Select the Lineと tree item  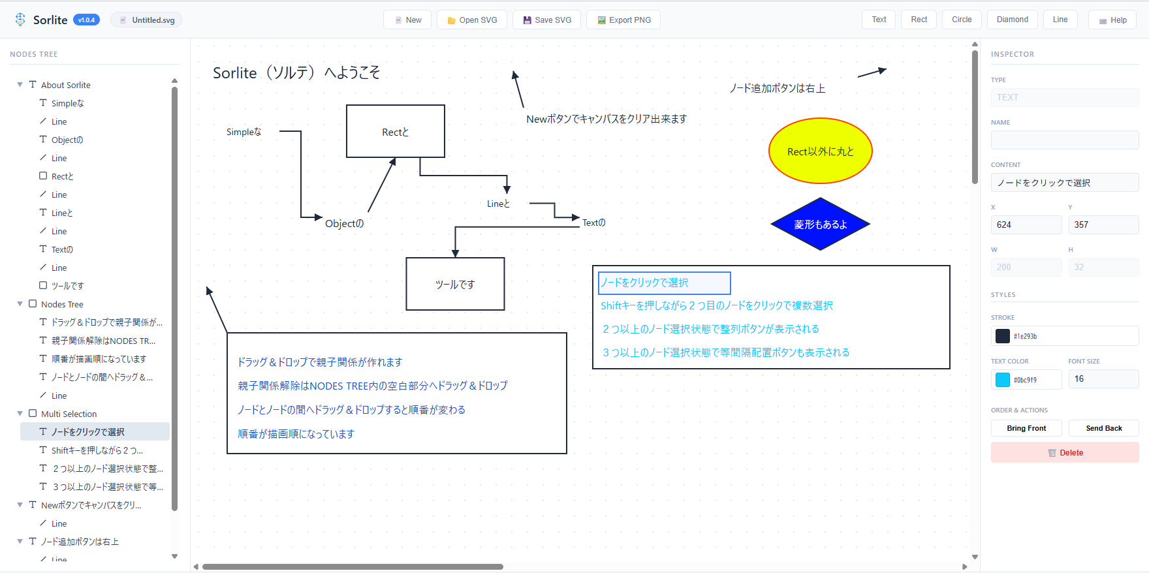[x=95, y=213]
